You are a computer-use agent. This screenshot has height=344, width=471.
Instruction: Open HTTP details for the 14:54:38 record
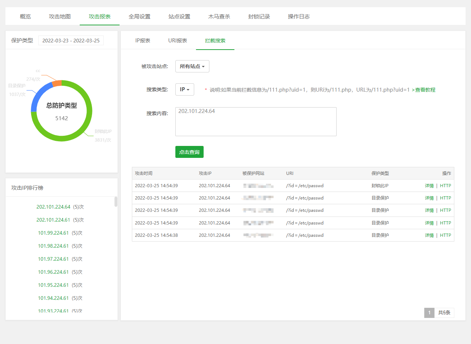(x=445, y=235)
